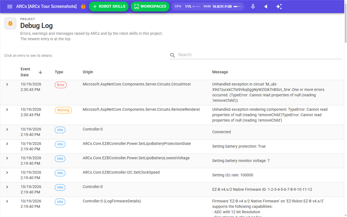Sort by the Origin column header
This screenshot has width=347, height=217.
[x=88, y=72]
